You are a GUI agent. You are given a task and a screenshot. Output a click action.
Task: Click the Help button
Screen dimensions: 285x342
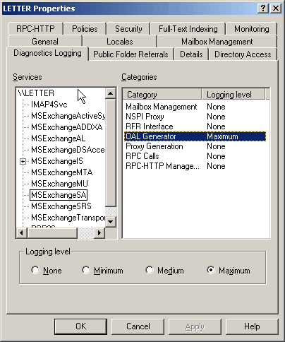point(252,326)
